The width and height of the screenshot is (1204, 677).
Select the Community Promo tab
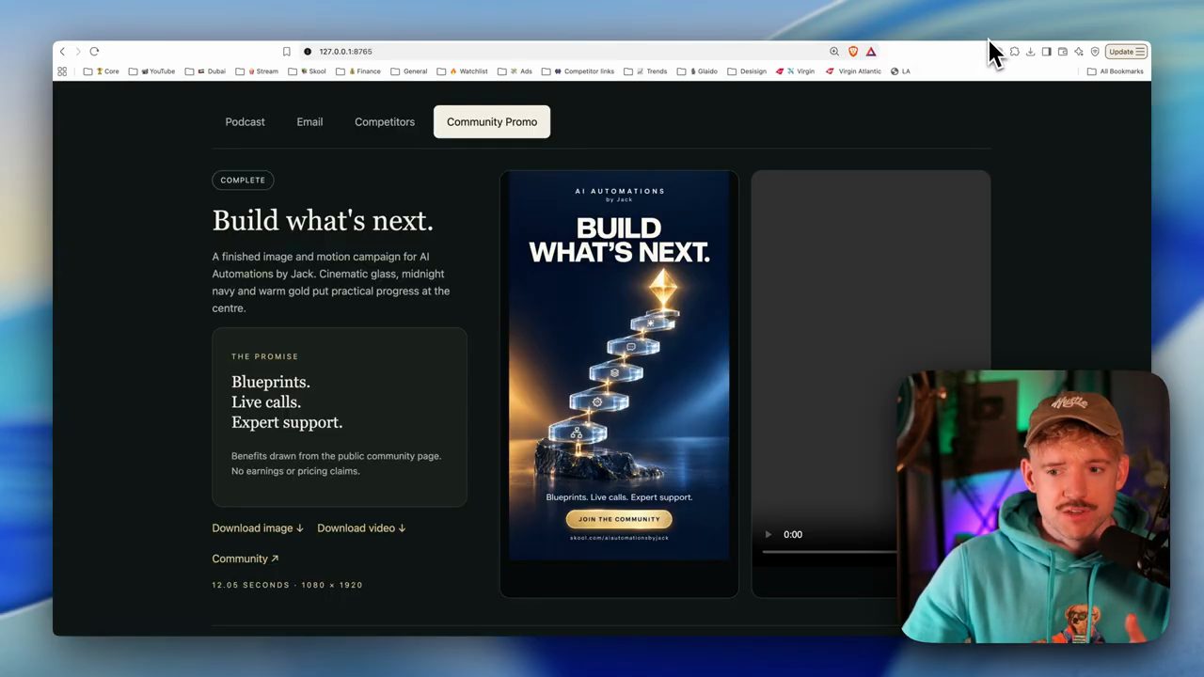tap(492, 122)
